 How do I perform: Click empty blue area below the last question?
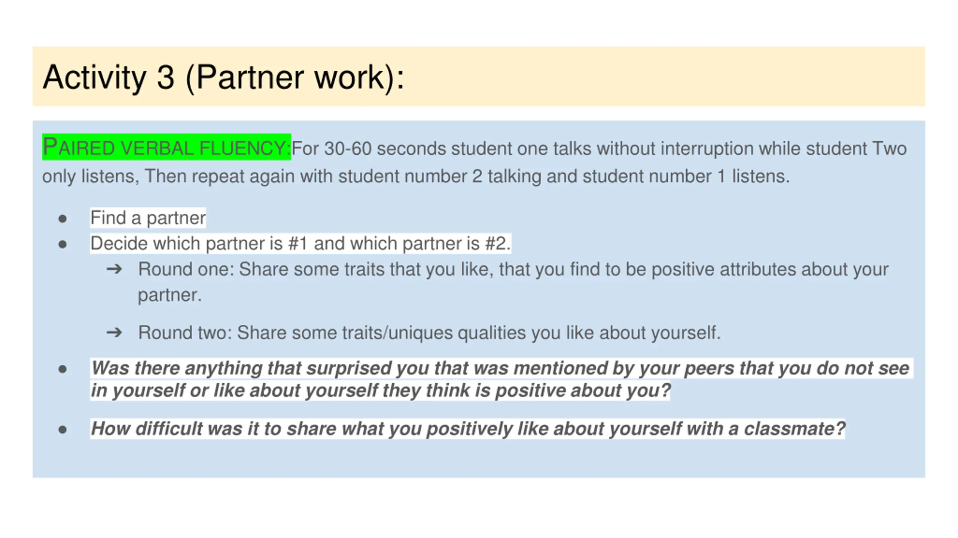[479, 460]
